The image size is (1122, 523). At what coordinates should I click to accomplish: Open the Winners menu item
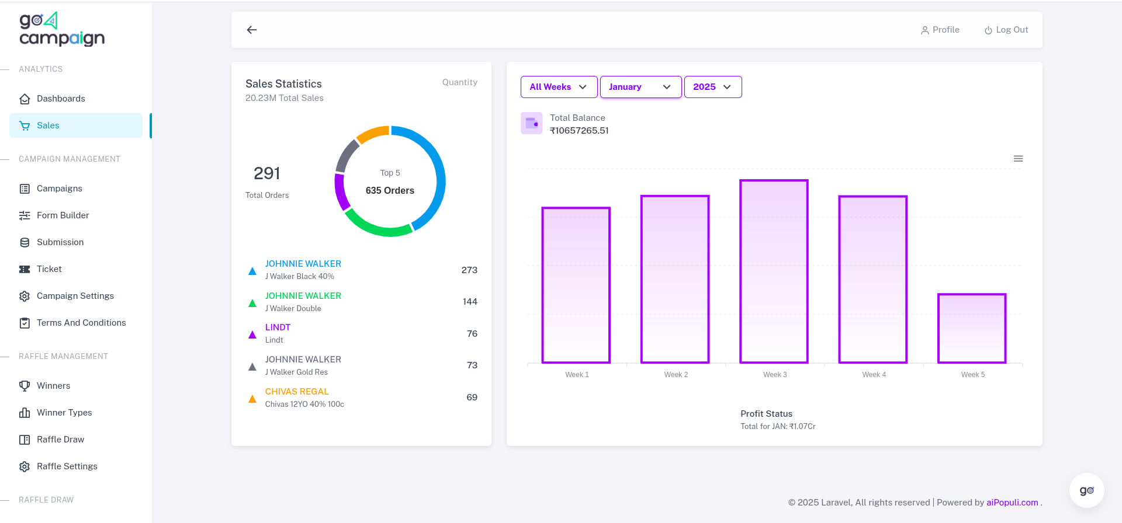coord(76,386)
